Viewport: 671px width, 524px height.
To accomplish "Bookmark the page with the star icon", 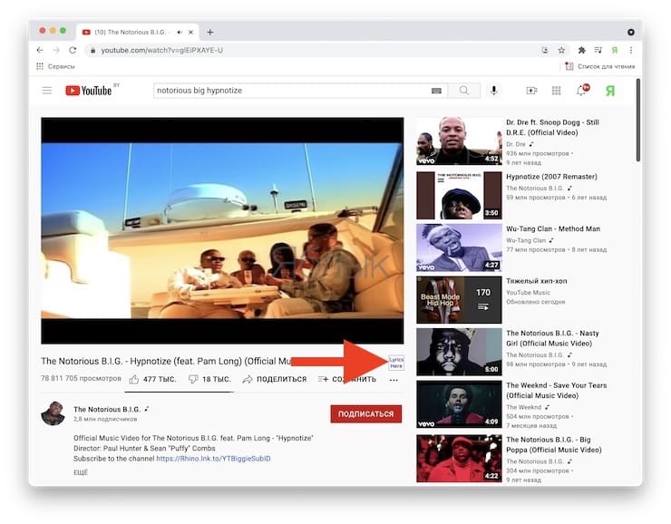I will [561, 50].
